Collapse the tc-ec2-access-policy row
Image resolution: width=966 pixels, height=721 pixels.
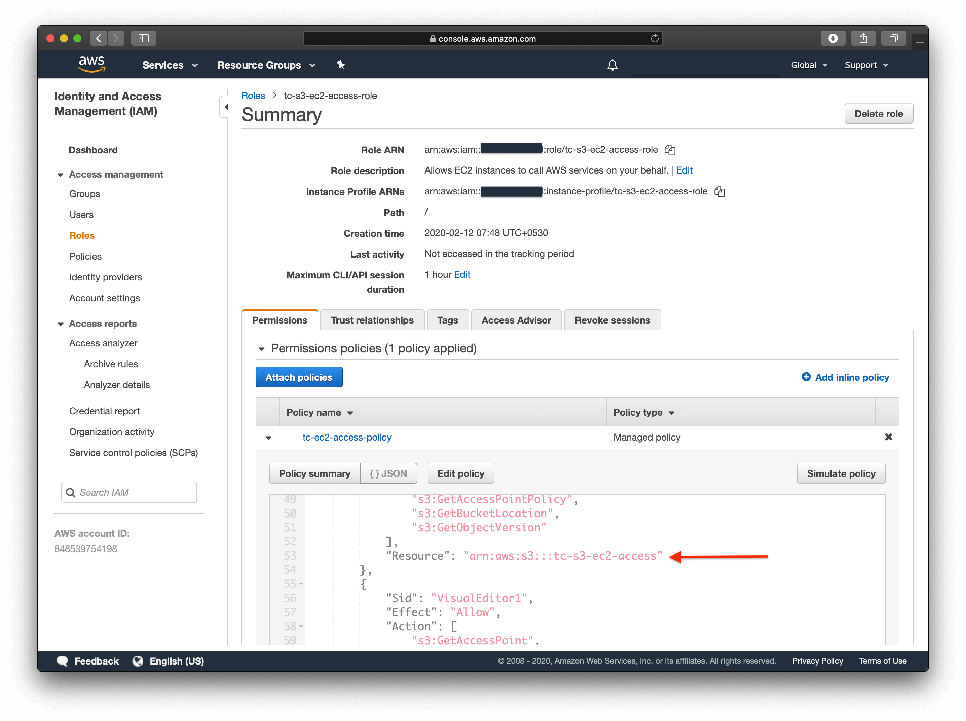tap(268, 437)
